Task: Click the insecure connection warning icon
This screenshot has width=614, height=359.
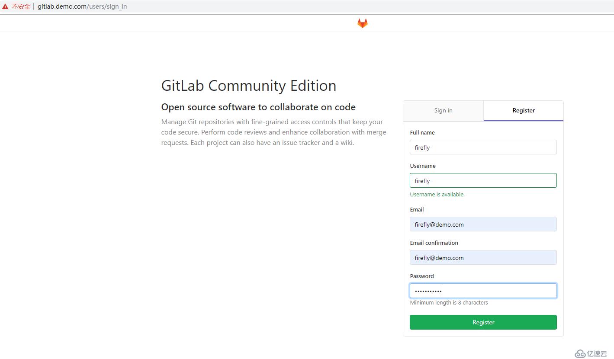Action: coord(5,6)
